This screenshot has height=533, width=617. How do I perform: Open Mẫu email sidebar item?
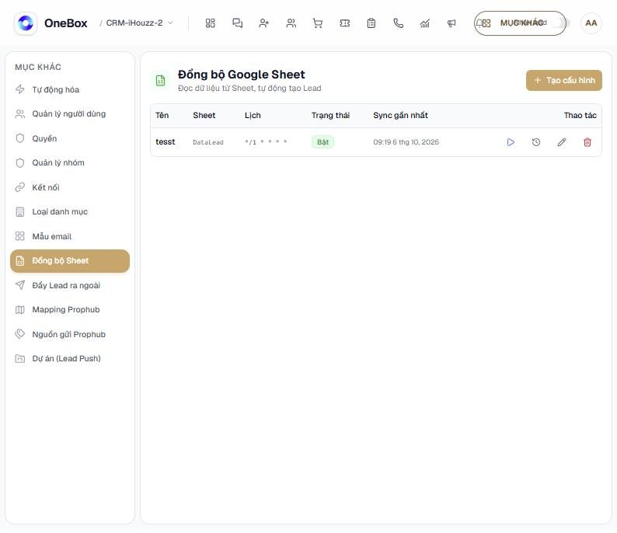pyautogui.click(x=70, y=236)
